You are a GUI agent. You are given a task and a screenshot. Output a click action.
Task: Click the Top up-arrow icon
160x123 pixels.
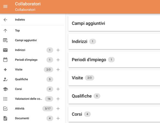point(5,31)
